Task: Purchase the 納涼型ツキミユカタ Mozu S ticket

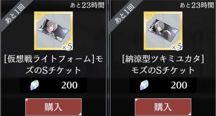Action: 163,107
